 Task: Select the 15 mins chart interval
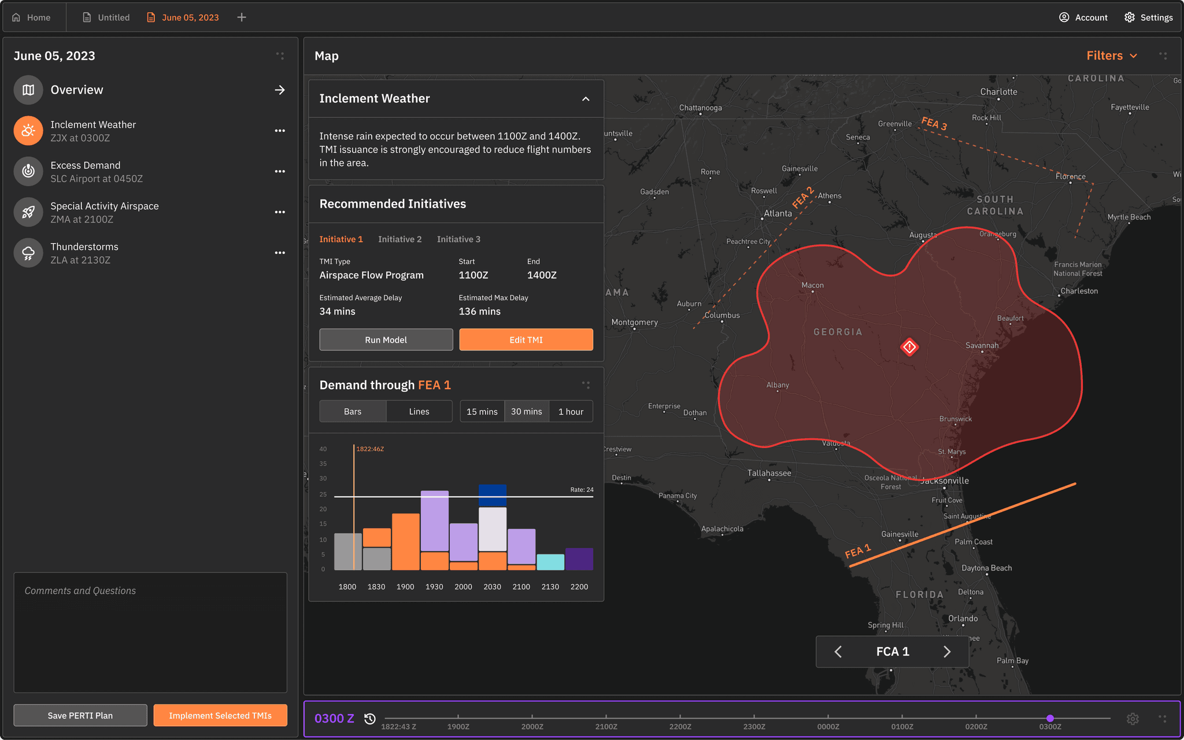(482, 412)
